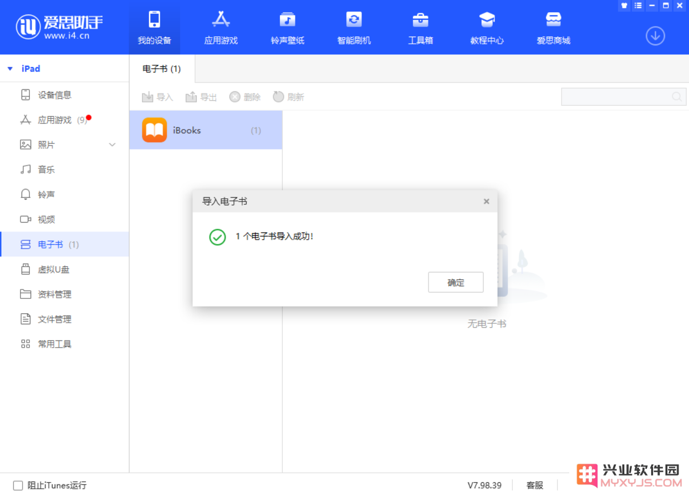Toggle 阻止iTunes运行 checkbox
Viewport: 689px width, 496px height.
[18, 485]
